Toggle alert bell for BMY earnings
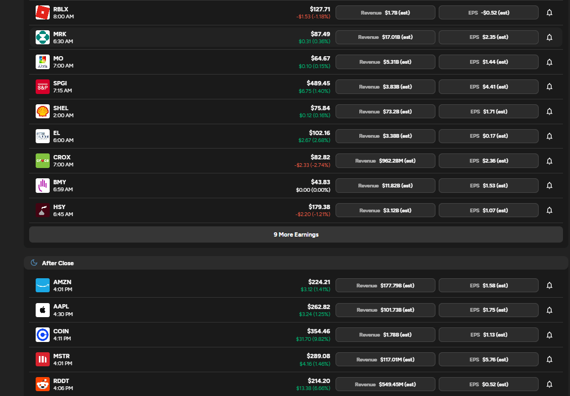 click(x=549, y=185)
